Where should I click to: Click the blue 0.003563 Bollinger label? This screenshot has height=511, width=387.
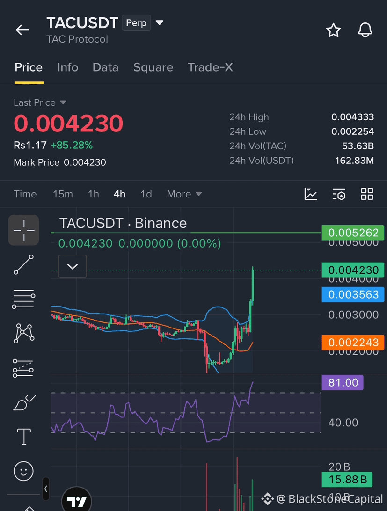pos(353,295)
